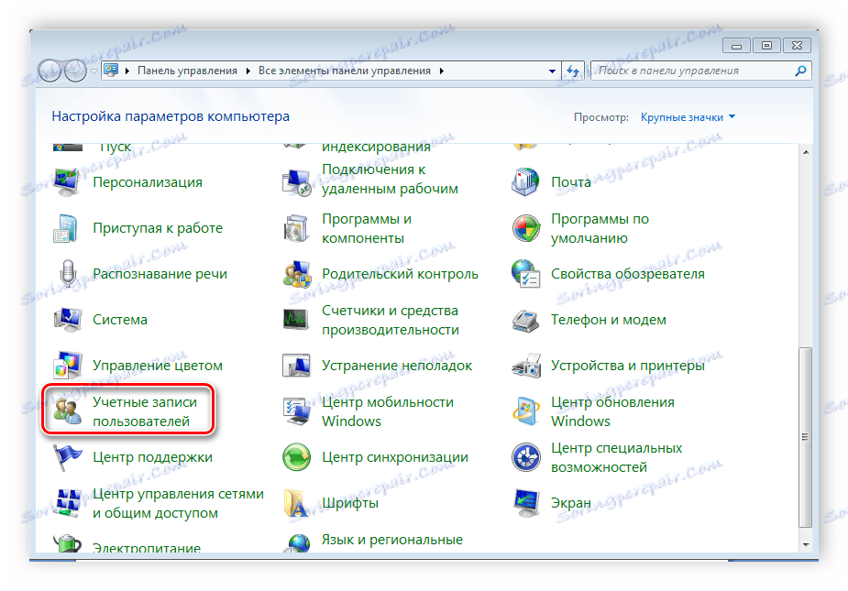The width and height of the screenshot is (848, 591).
Task: Open Центр специальных возможностей
Action: tap(614, 455)
